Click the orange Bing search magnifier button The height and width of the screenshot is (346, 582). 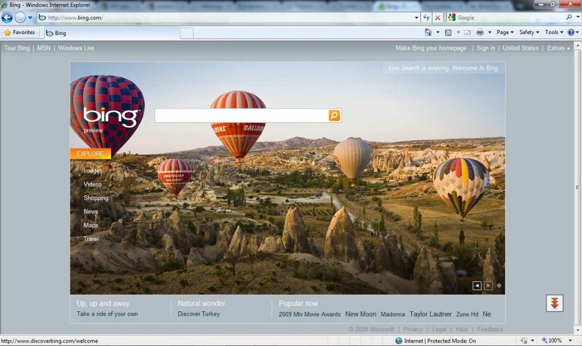(x=335, y=115)
